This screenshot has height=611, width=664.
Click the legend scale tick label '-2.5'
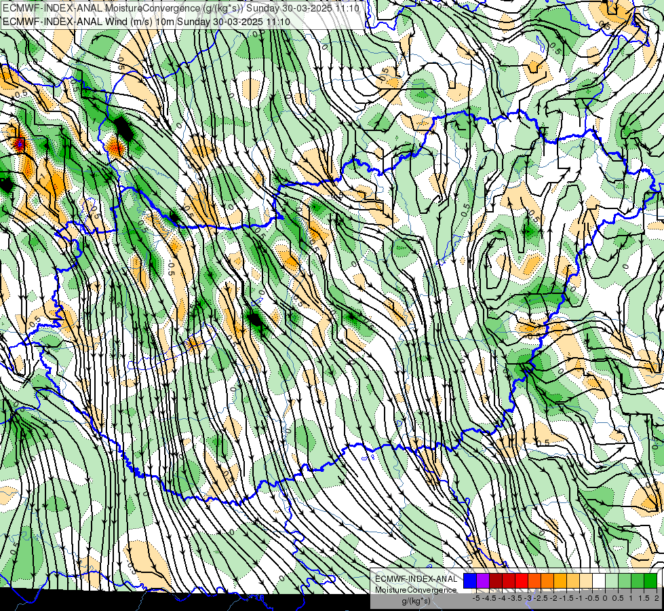point(541,598)
